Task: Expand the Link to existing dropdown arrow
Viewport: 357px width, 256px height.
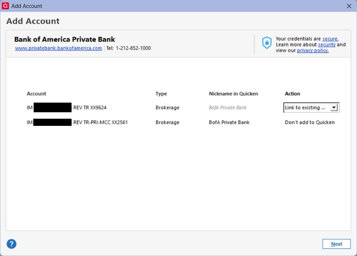Action: point(334,107)
